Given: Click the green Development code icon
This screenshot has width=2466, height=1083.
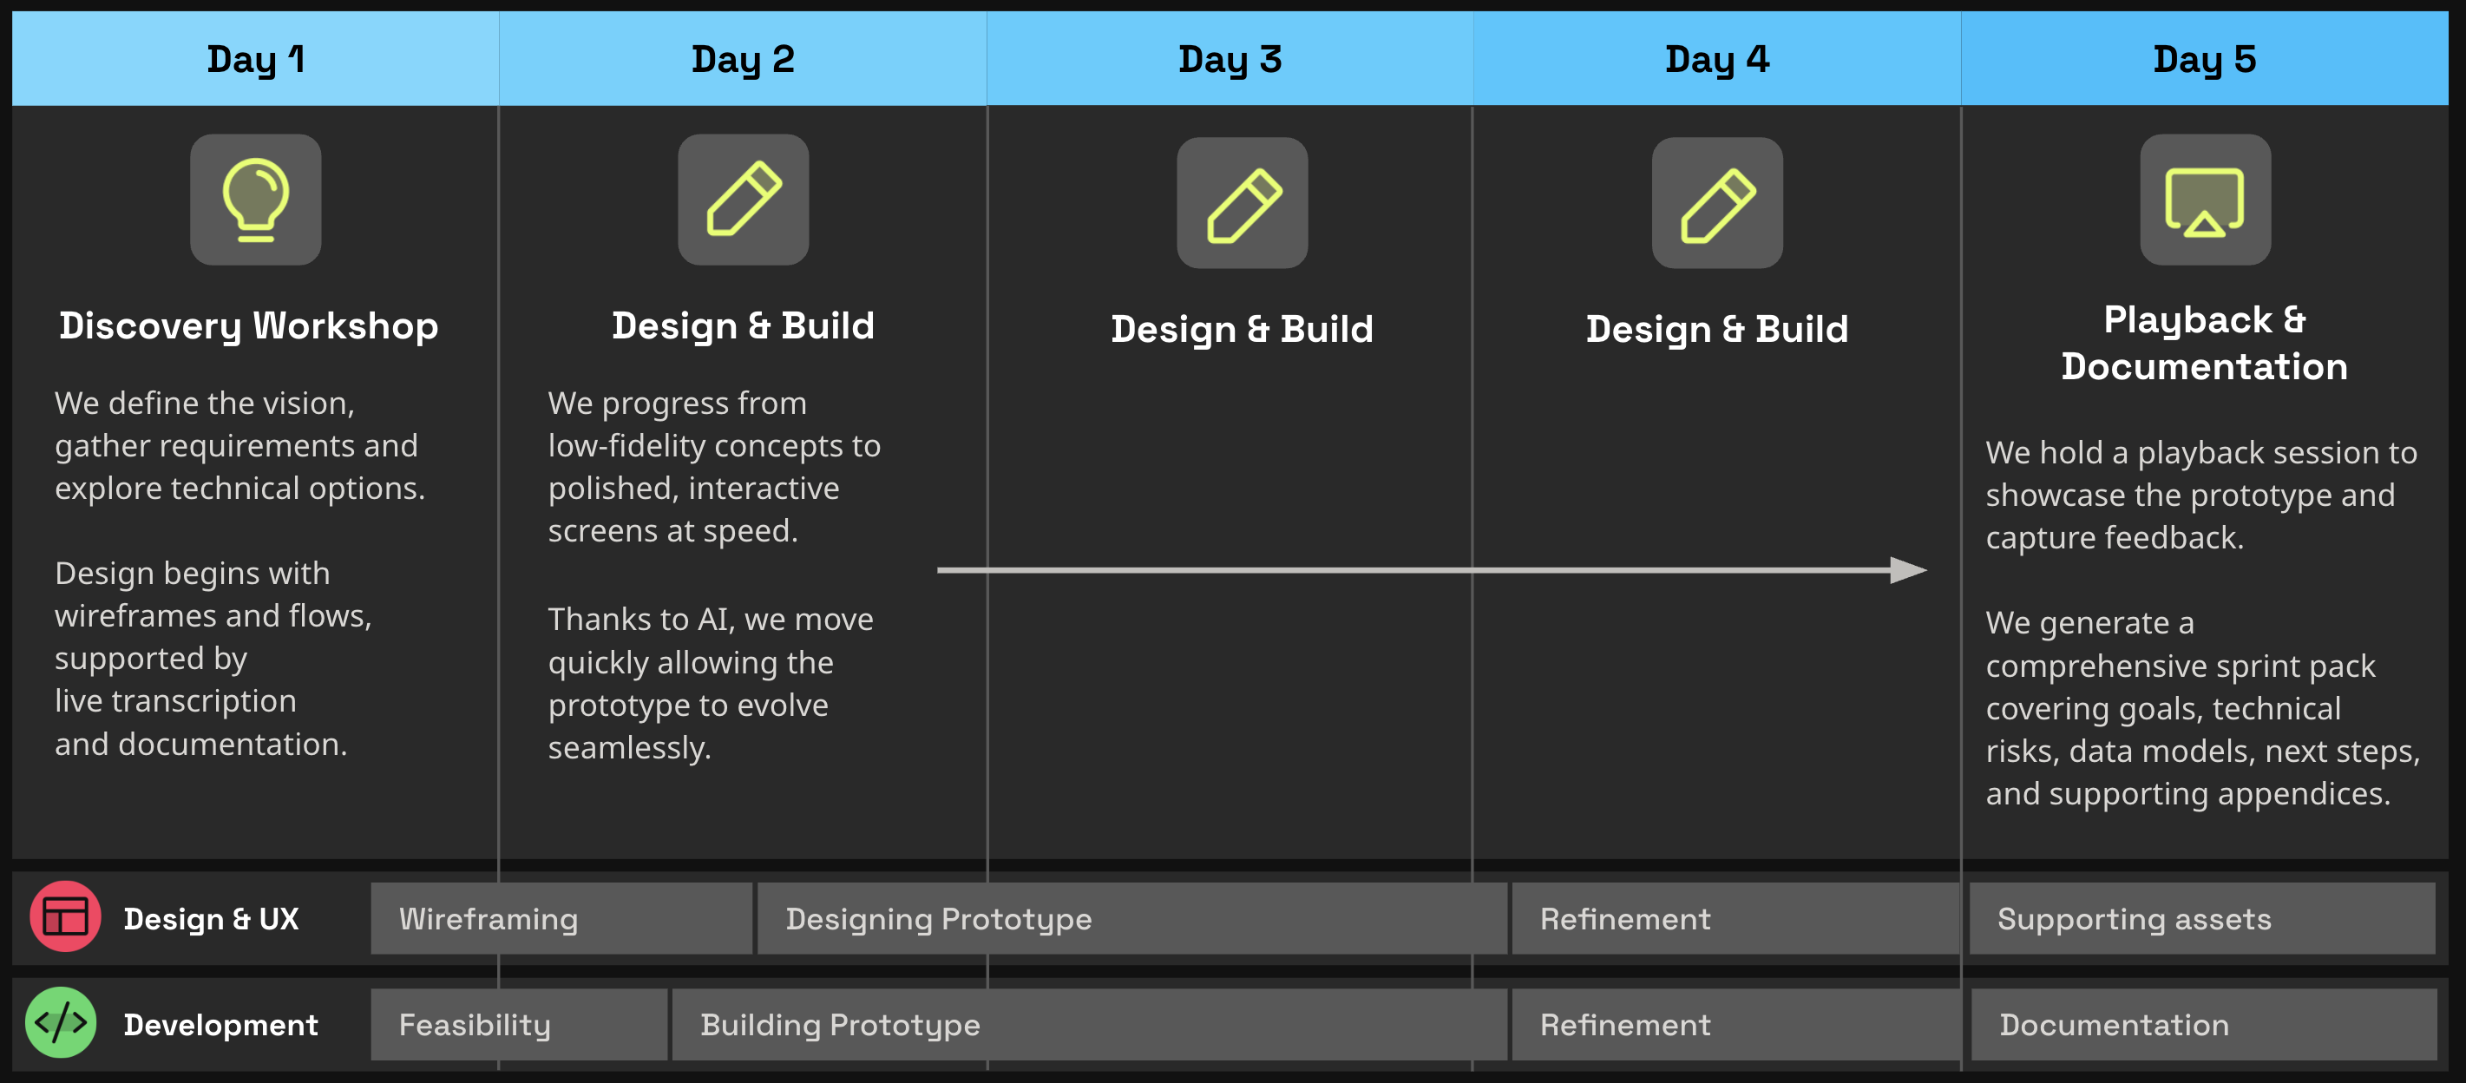Looking at the screenshot, I should 62,1022.
